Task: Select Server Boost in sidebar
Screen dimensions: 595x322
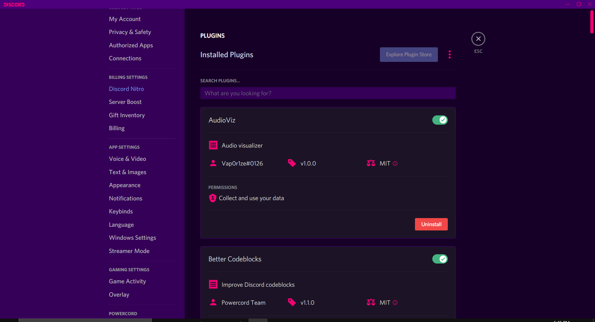Action: click(x=125, y=102)
